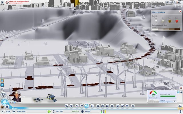The image size is (183, 114).
Task: Click the fourth round icon with red mark
Action: [178, 2]
